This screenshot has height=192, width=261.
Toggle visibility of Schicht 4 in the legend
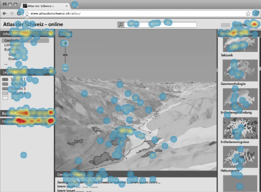5,94
